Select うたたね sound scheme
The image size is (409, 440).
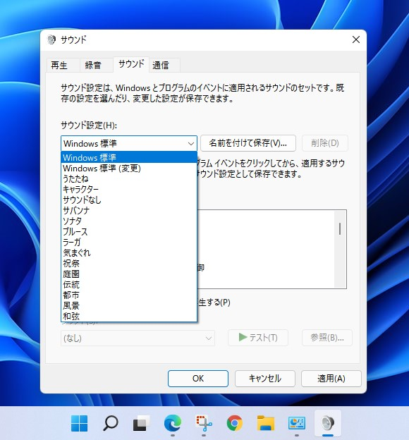pyautogui.click(x=129, y=179)
